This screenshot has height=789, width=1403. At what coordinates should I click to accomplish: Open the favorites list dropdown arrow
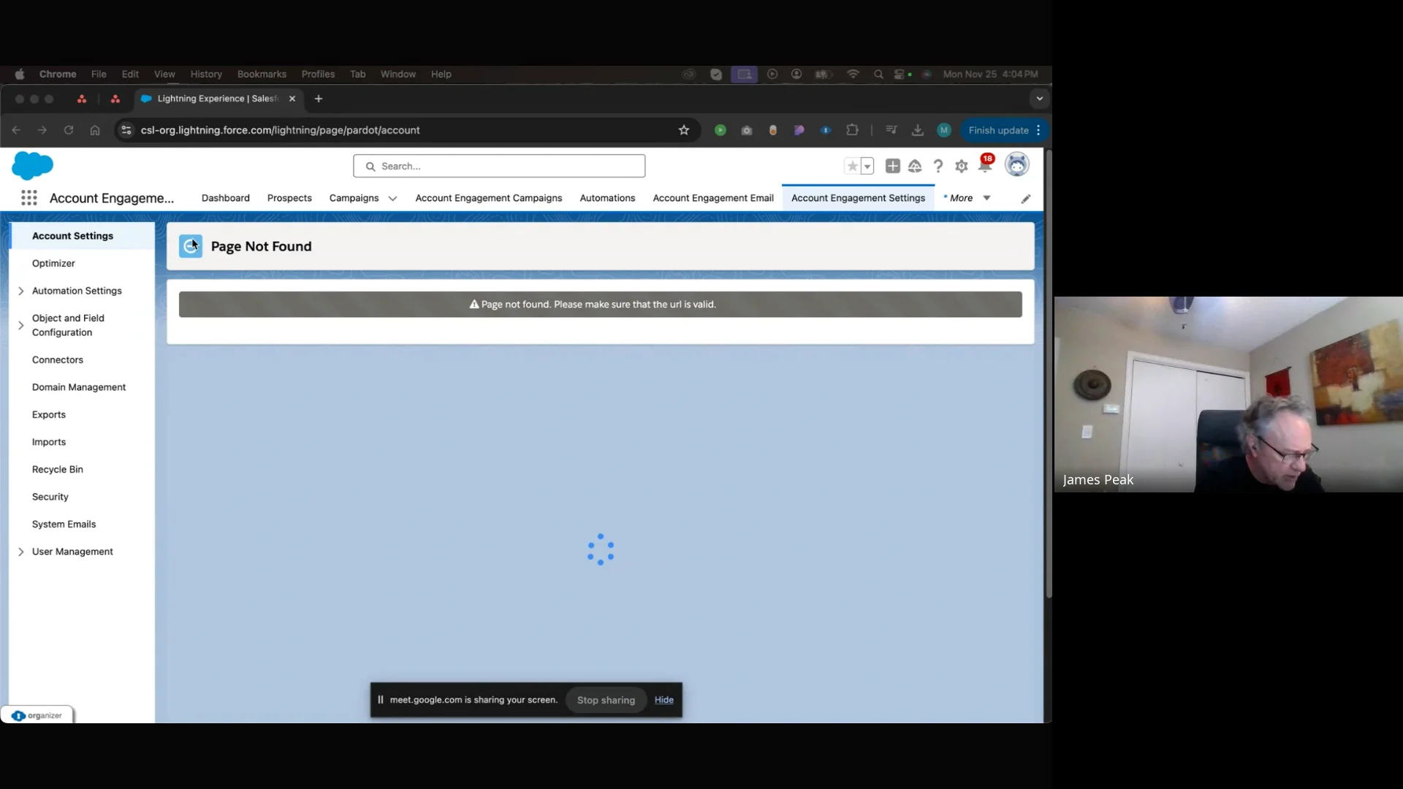tap(867, 167)
